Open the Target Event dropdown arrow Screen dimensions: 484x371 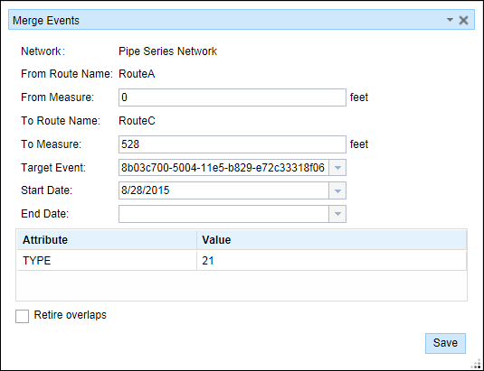pyautogui.click(x=337, y=168)
